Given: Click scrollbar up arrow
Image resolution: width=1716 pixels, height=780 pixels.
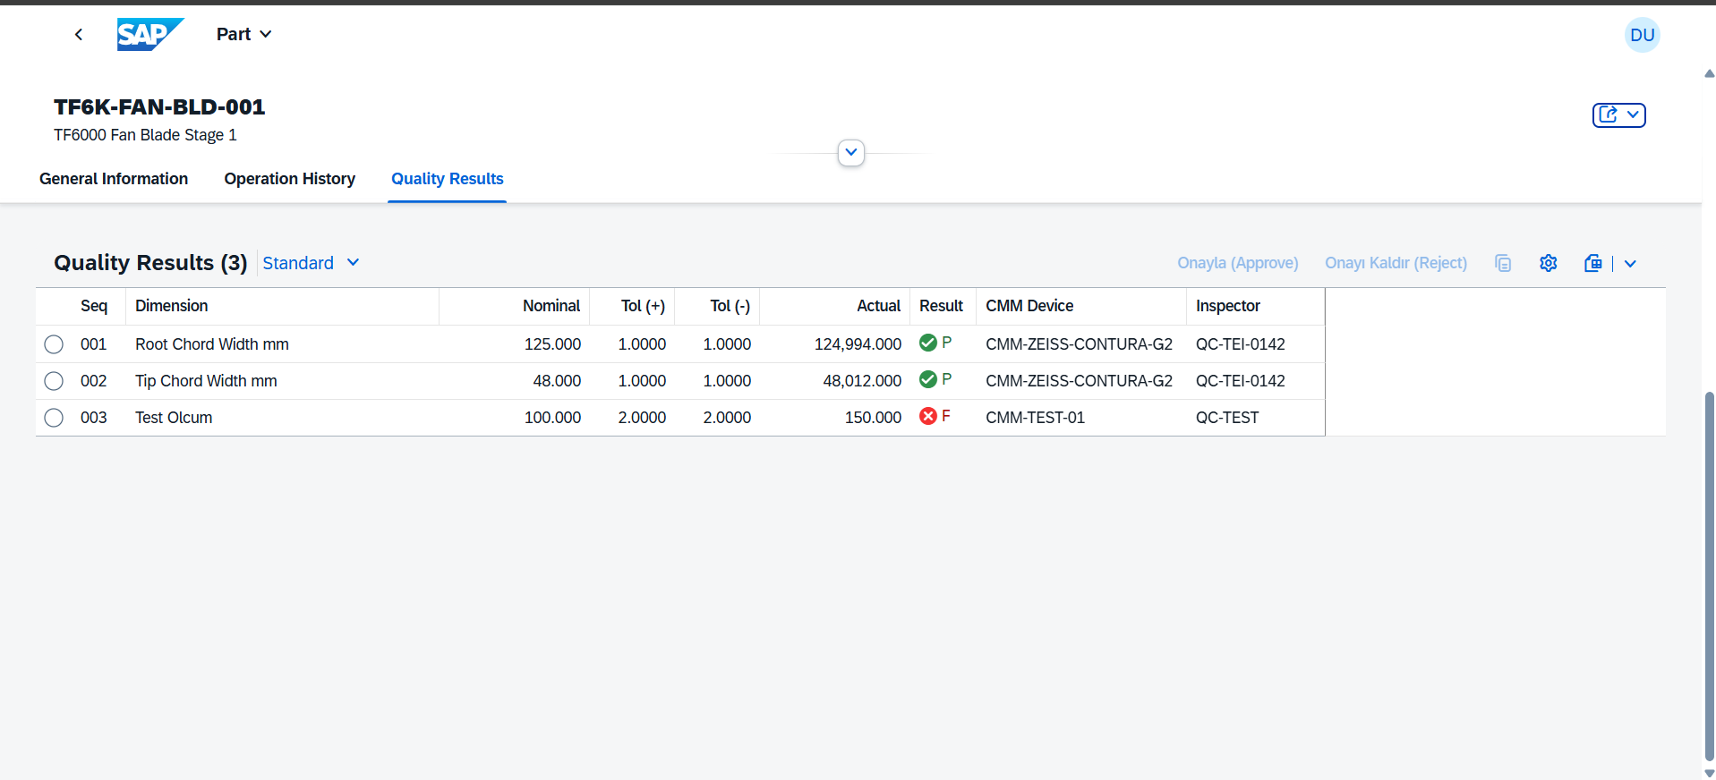Looking at the screenshot, I should click(x=1709, y=73).
